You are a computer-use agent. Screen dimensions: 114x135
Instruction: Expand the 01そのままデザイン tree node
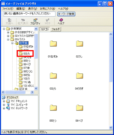coord(8,32)
